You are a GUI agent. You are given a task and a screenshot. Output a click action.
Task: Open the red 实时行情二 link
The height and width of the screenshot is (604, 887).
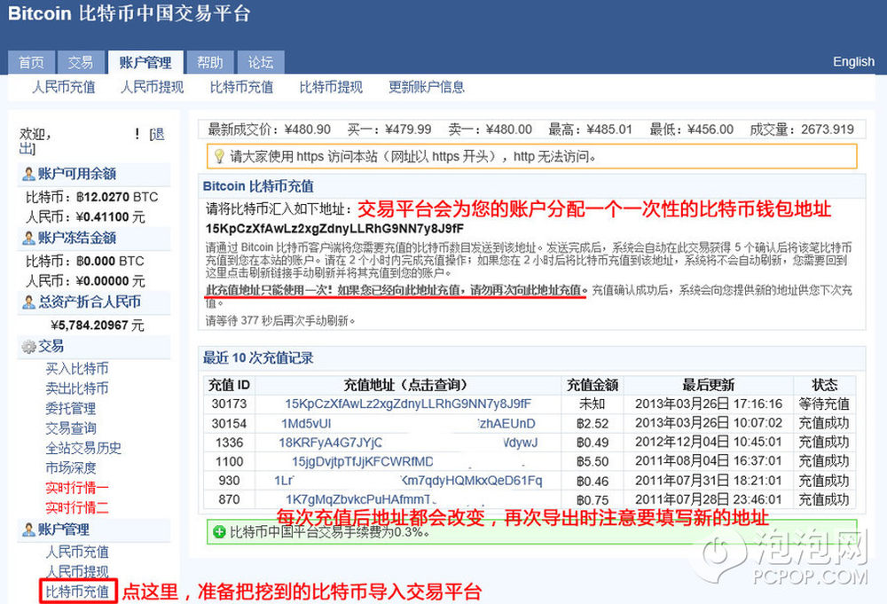[77, 507]
